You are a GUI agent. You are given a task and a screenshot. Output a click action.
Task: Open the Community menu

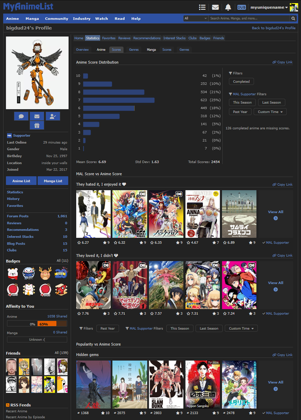(x=57, y=18)
